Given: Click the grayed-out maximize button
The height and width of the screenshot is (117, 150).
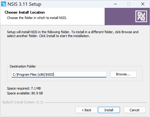Looking at the screenshot, I should pos(129,4).
